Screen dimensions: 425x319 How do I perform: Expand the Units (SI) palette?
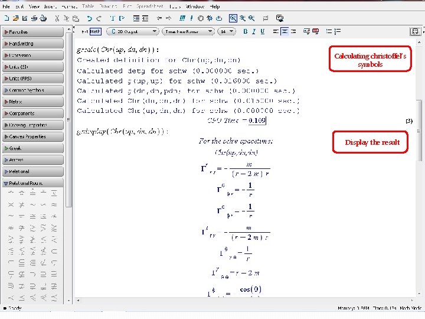(x=33, y=67)
